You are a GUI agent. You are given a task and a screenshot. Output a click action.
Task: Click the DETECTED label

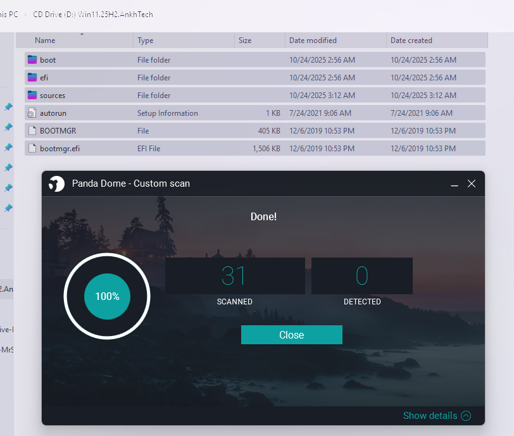tap(362, 302)
